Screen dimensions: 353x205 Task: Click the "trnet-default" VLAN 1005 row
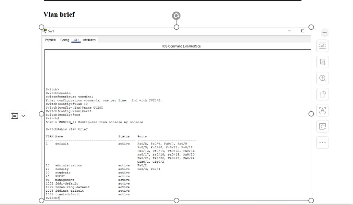(x=88, y=194)
